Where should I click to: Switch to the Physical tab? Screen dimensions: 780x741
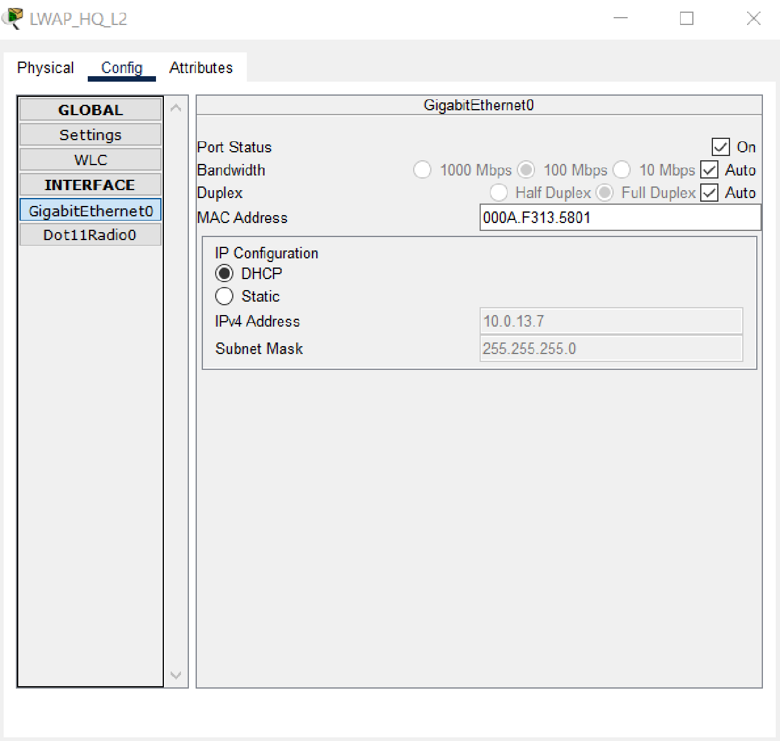click(45, 68)
